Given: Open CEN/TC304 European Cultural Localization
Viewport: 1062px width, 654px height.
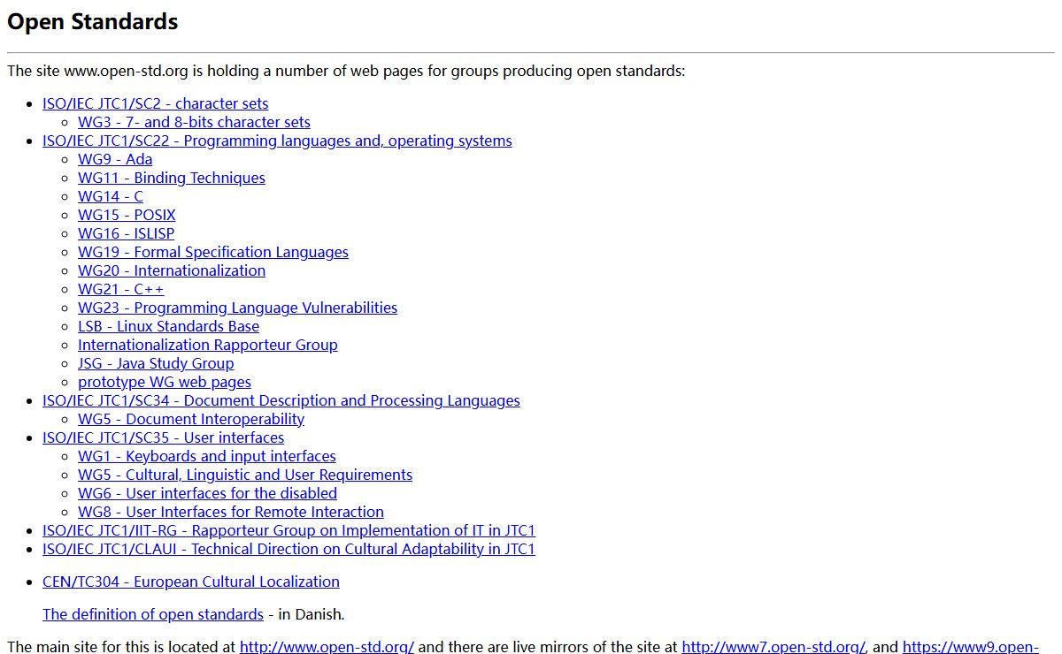Looking at the screenshot, I should click(191, 582).
